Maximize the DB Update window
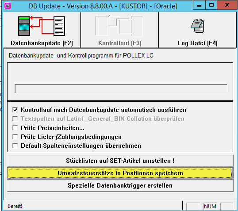The height and width of the screenshot is (211, 238). click(x=211, y=5)
